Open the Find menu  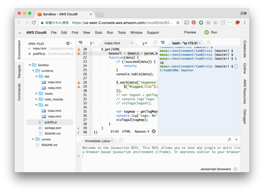pyautogui.click(x=75, y=33)
